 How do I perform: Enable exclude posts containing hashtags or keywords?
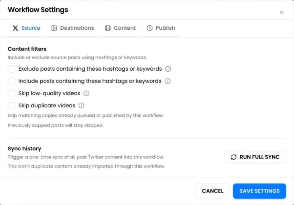(x=12, y=69)
